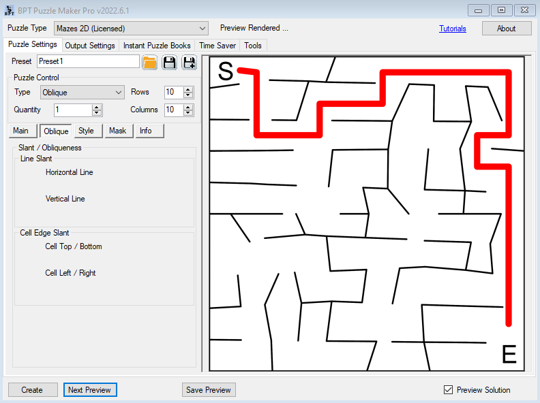Expand the Type Oblique dropdown

click(x=82, y=92)
